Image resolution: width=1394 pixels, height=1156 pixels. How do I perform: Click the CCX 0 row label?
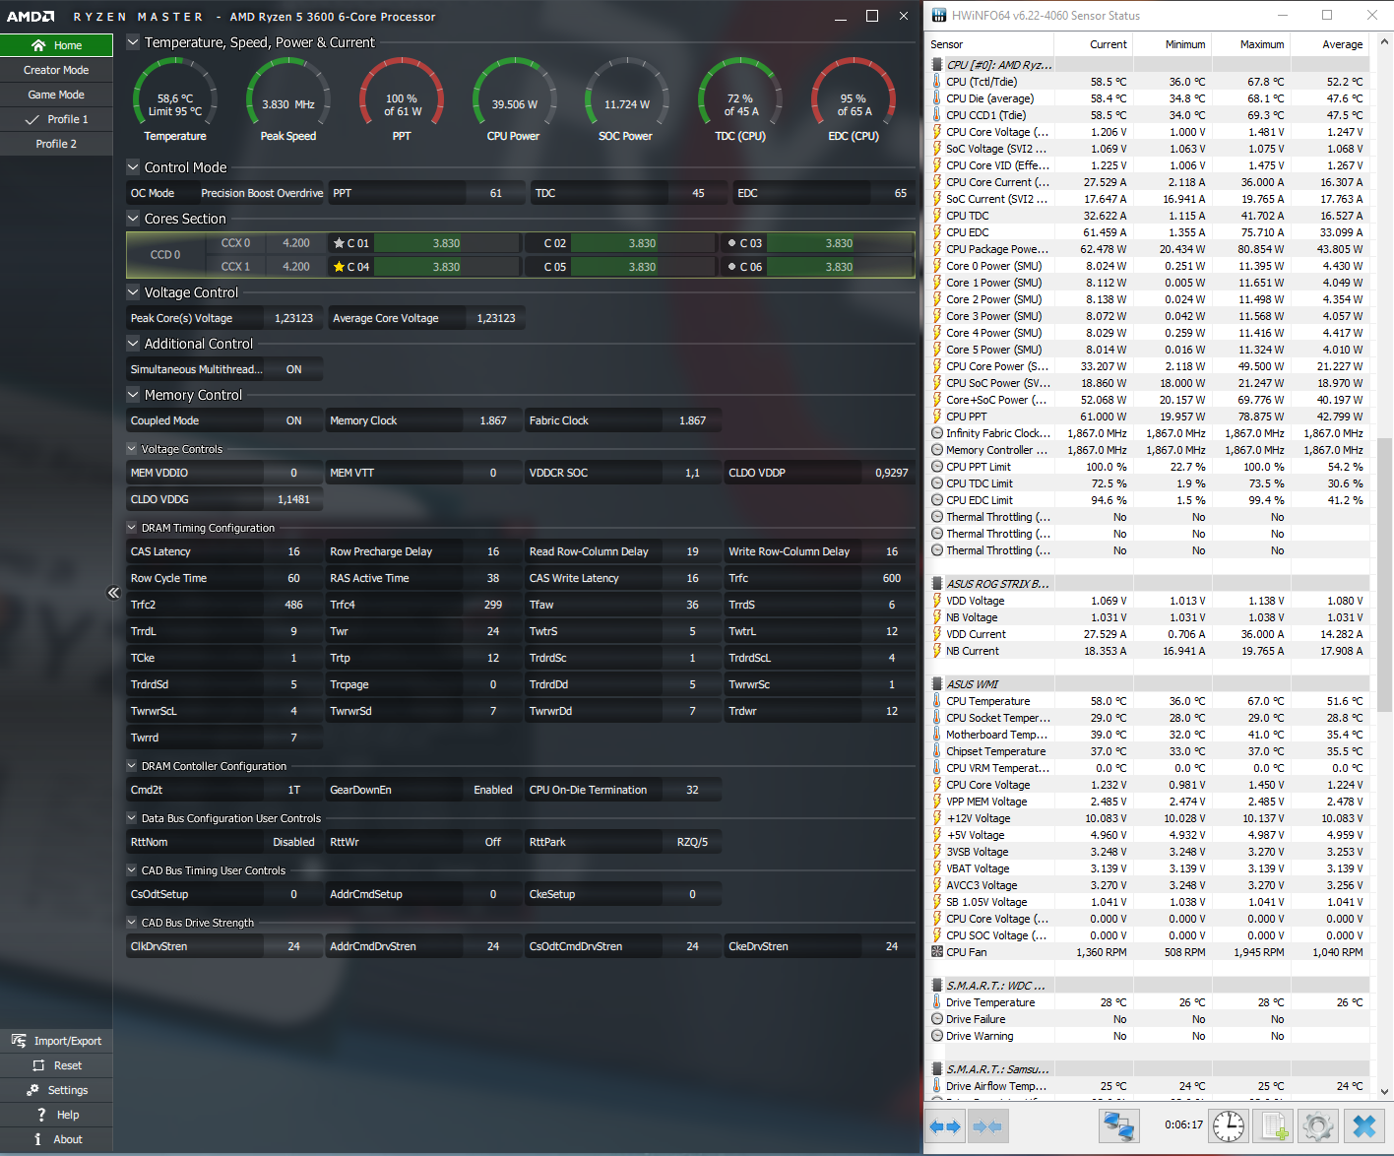point(235,243)
